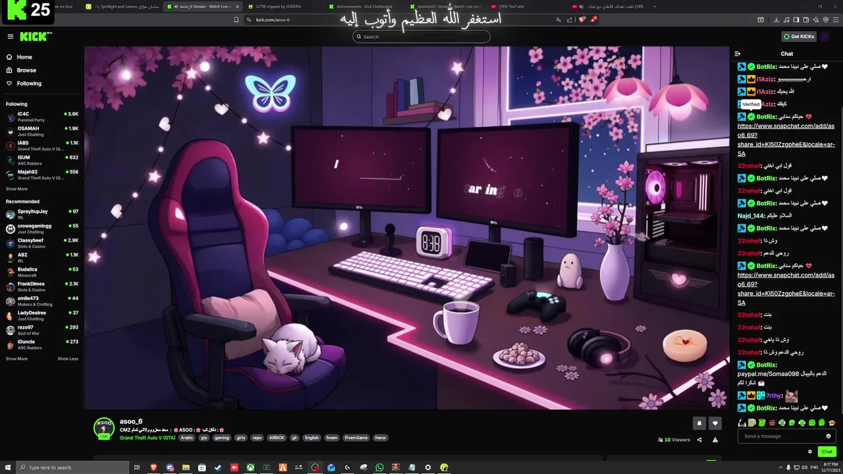The height and width of the screenshot is (474, 843).
Task: Open Majah92 channel in Following
Action: (42, 174)
